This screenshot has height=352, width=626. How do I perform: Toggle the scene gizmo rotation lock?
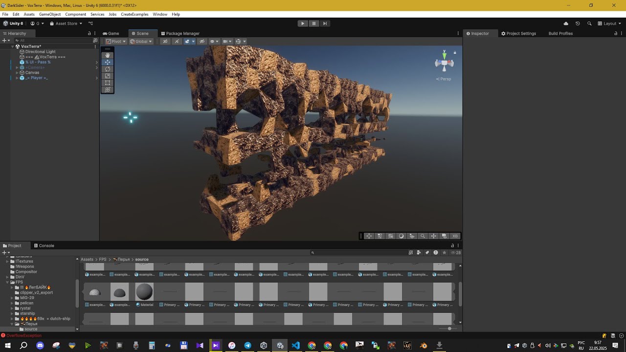pos(455,52)
